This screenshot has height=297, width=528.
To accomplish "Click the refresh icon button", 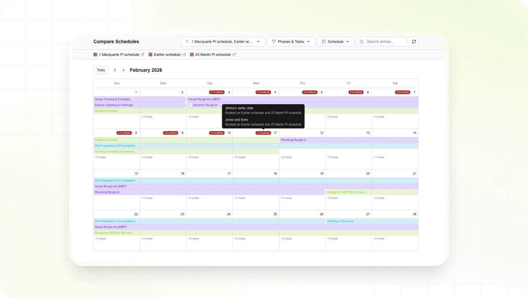I will pos(414,42).
